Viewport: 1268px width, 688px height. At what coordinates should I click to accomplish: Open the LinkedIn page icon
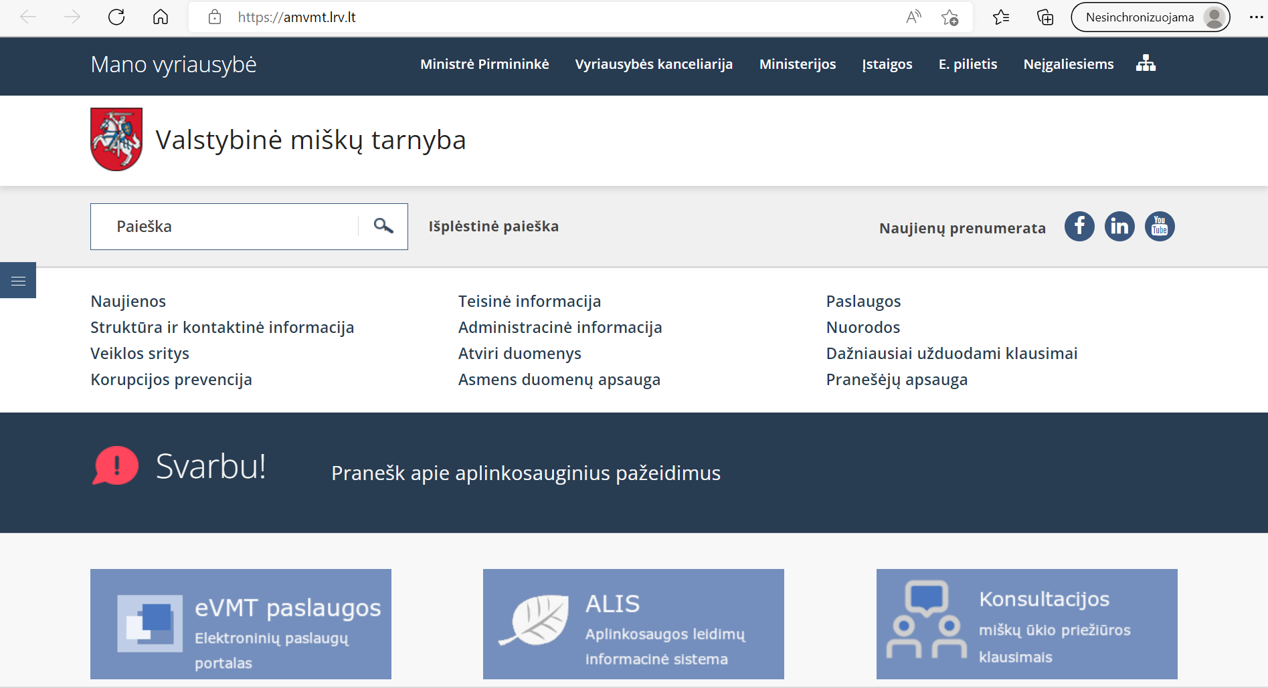[x=1119, y=227]
